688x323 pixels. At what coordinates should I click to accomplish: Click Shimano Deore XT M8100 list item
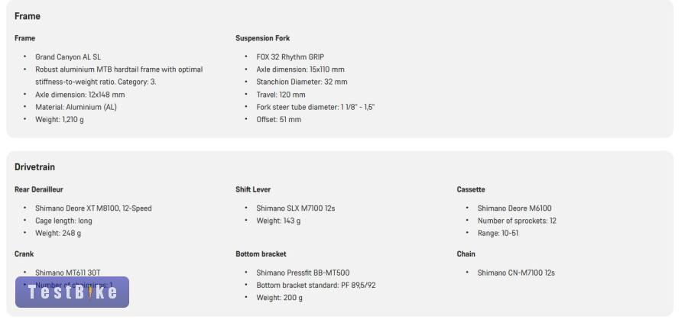click(93, 208)
